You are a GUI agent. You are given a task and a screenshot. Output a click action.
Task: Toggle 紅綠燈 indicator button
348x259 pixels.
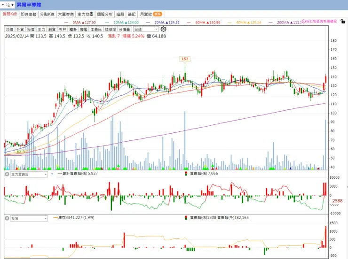[111, 29]
